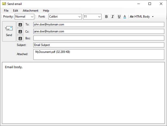Toggle Bold formatting
The width and height of the screenshot is (167, 126).
(x=106, y=17)
